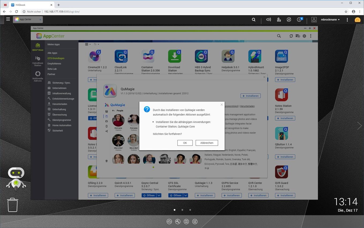Screen dimensions: 364x228
Task: Install Qfiling with its Installieren button
Action: coord(98,195)
